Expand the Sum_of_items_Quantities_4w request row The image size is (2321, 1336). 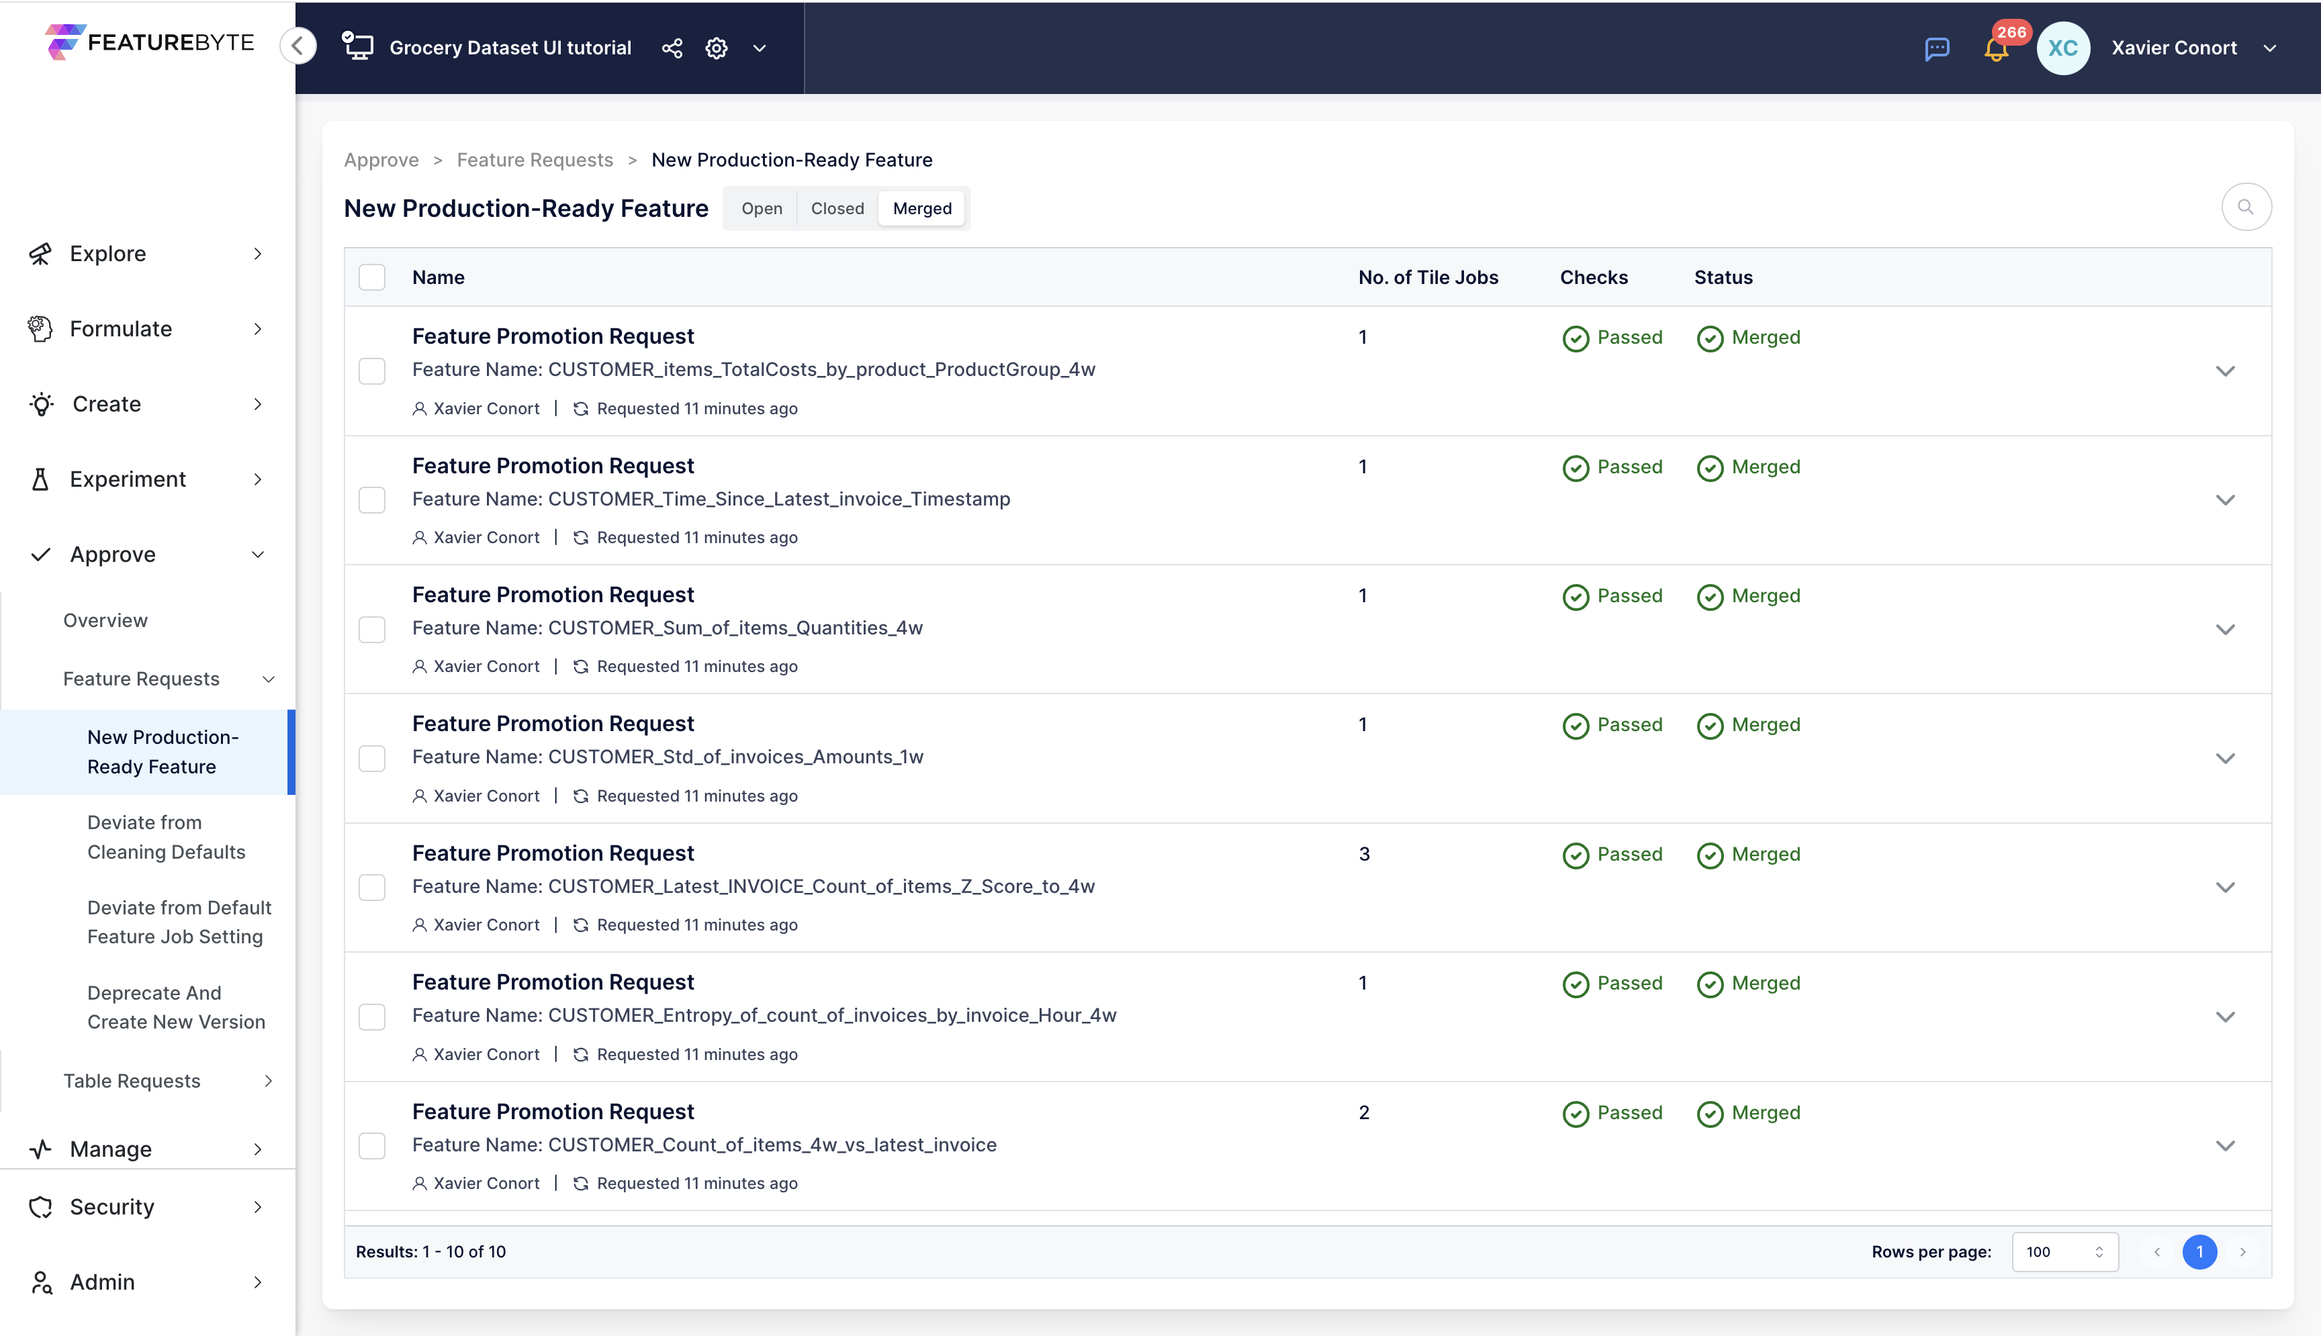point(2225,630)
